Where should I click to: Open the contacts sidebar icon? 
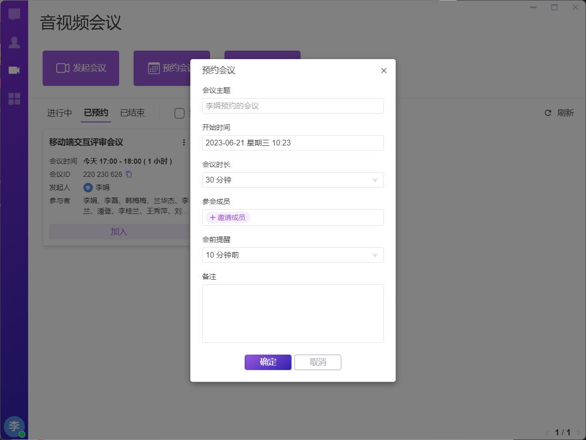point(14,43)
